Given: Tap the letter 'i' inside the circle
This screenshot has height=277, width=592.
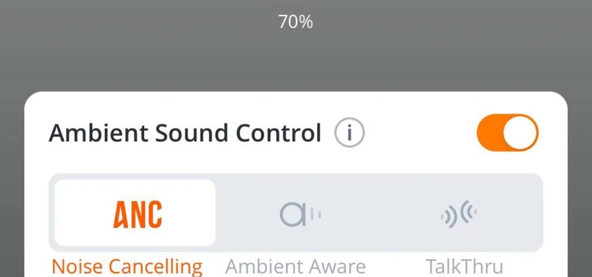Looking at the screenshot, I should (x=350, y=133).
